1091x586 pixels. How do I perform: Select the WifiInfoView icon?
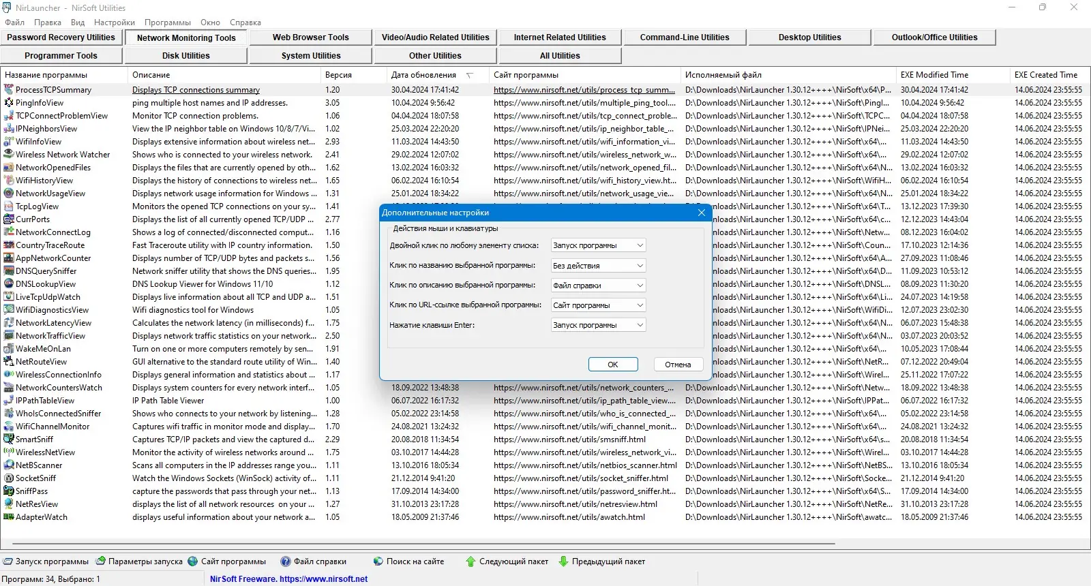(8, 141)
